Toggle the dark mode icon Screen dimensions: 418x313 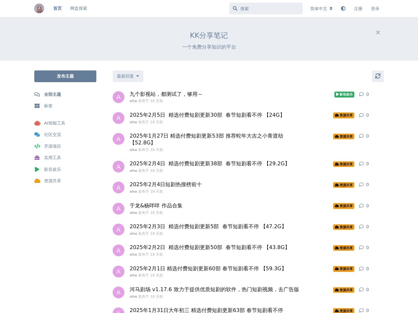click(343, 8)
